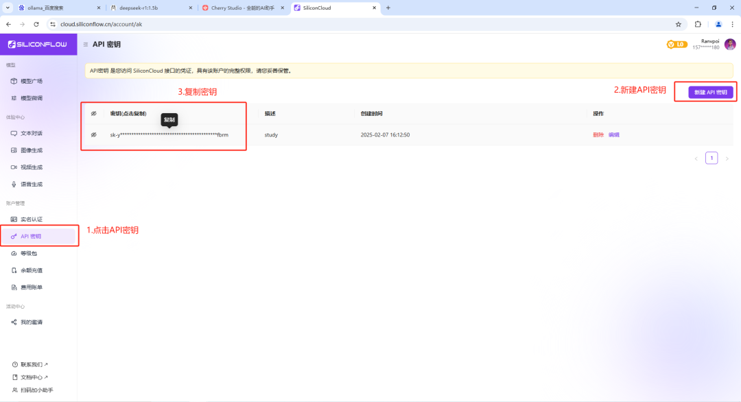This screenshot has width=741, height=402.
Task: Expand the tab search dropdown arrow
Action: click(8, 8)
